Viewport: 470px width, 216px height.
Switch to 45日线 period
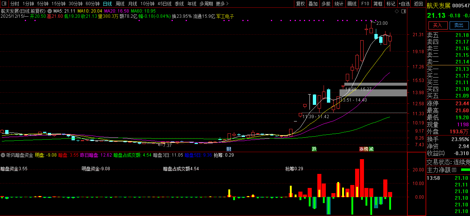point(165,4)
